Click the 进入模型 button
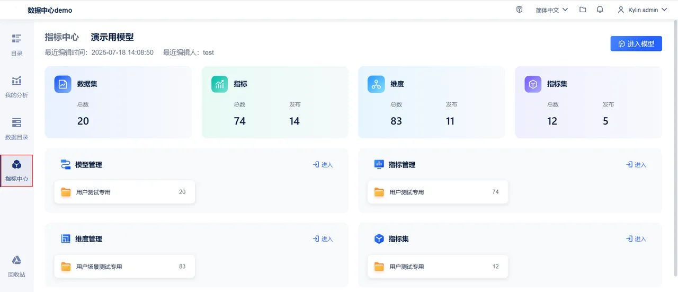 coord(636,43)
